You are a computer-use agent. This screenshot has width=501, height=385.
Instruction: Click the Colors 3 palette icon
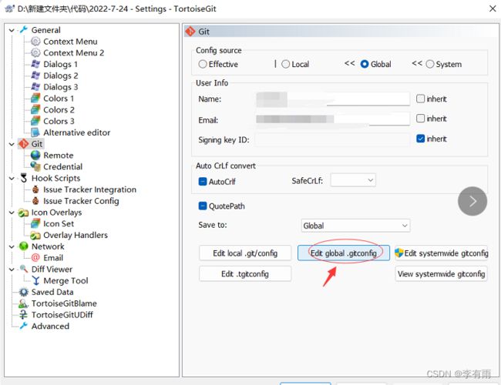click(35, 121)
